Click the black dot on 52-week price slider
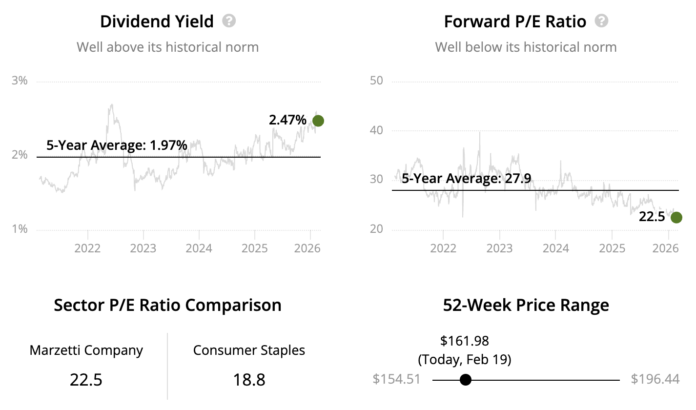Screen dimensions: 696x410 466,380
